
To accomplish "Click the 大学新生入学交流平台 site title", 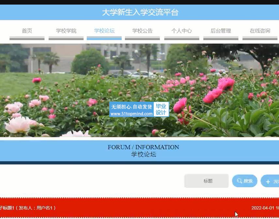I will [140, 12].
